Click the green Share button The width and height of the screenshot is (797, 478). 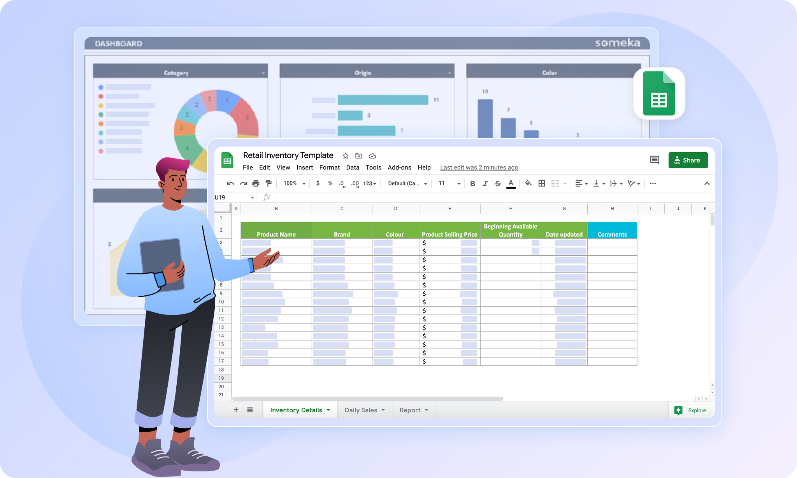[x=688, y=160]
